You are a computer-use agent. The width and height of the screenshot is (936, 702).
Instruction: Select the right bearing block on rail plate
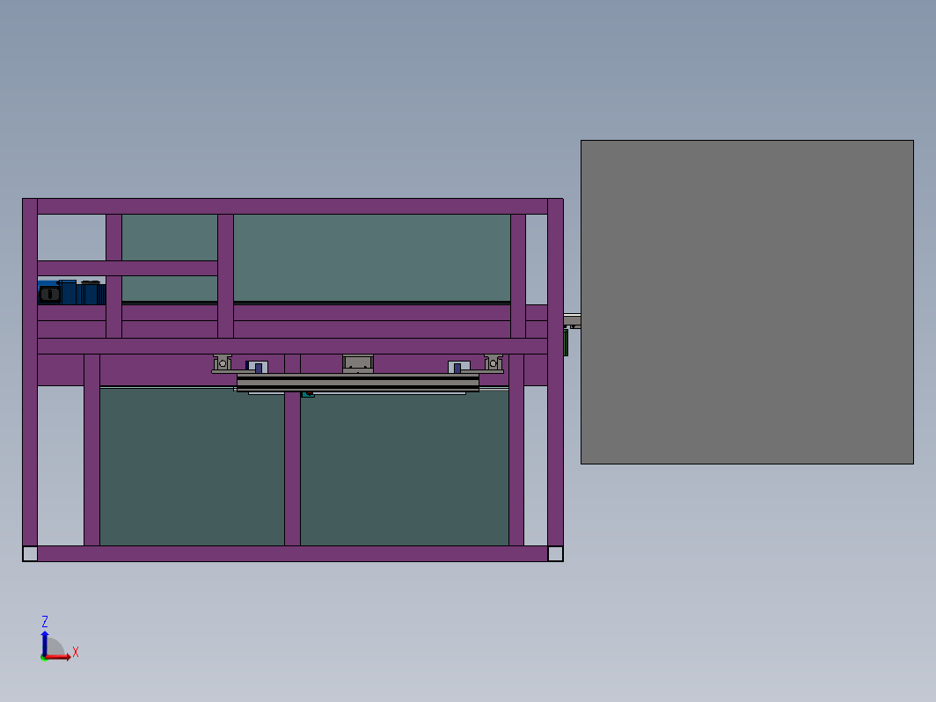(x=493, y=362)
